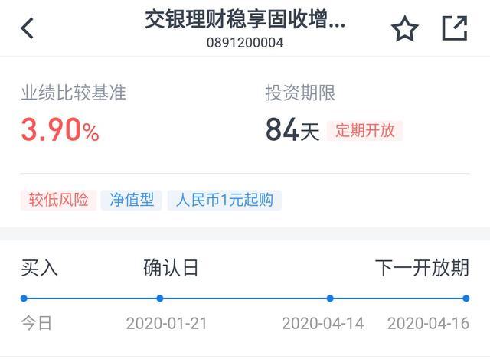Tap the 净值型 tag

(131, 200)
